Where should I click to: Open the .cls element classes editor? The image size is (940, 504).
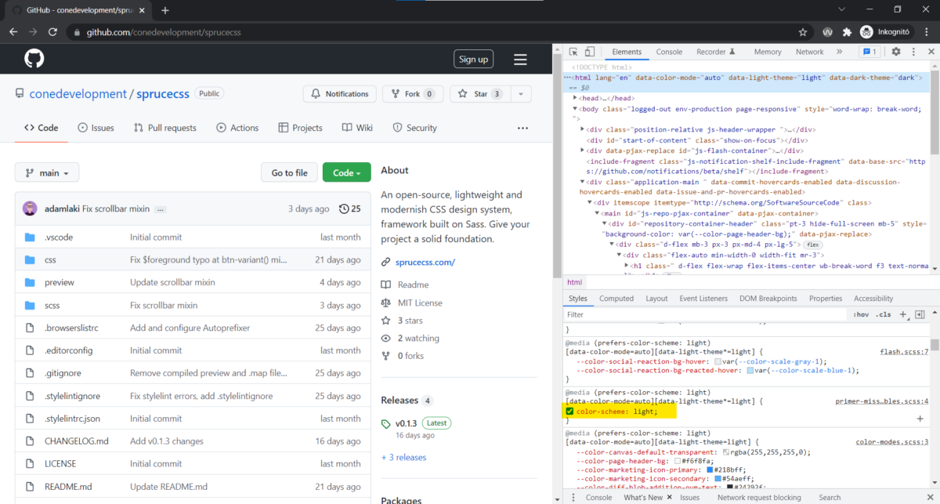tap(882, 314)
